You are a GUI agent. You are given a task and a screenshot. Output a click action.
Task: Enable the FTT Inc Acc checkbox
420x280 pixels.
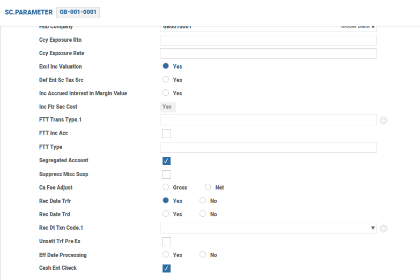[x=166, y=133]
